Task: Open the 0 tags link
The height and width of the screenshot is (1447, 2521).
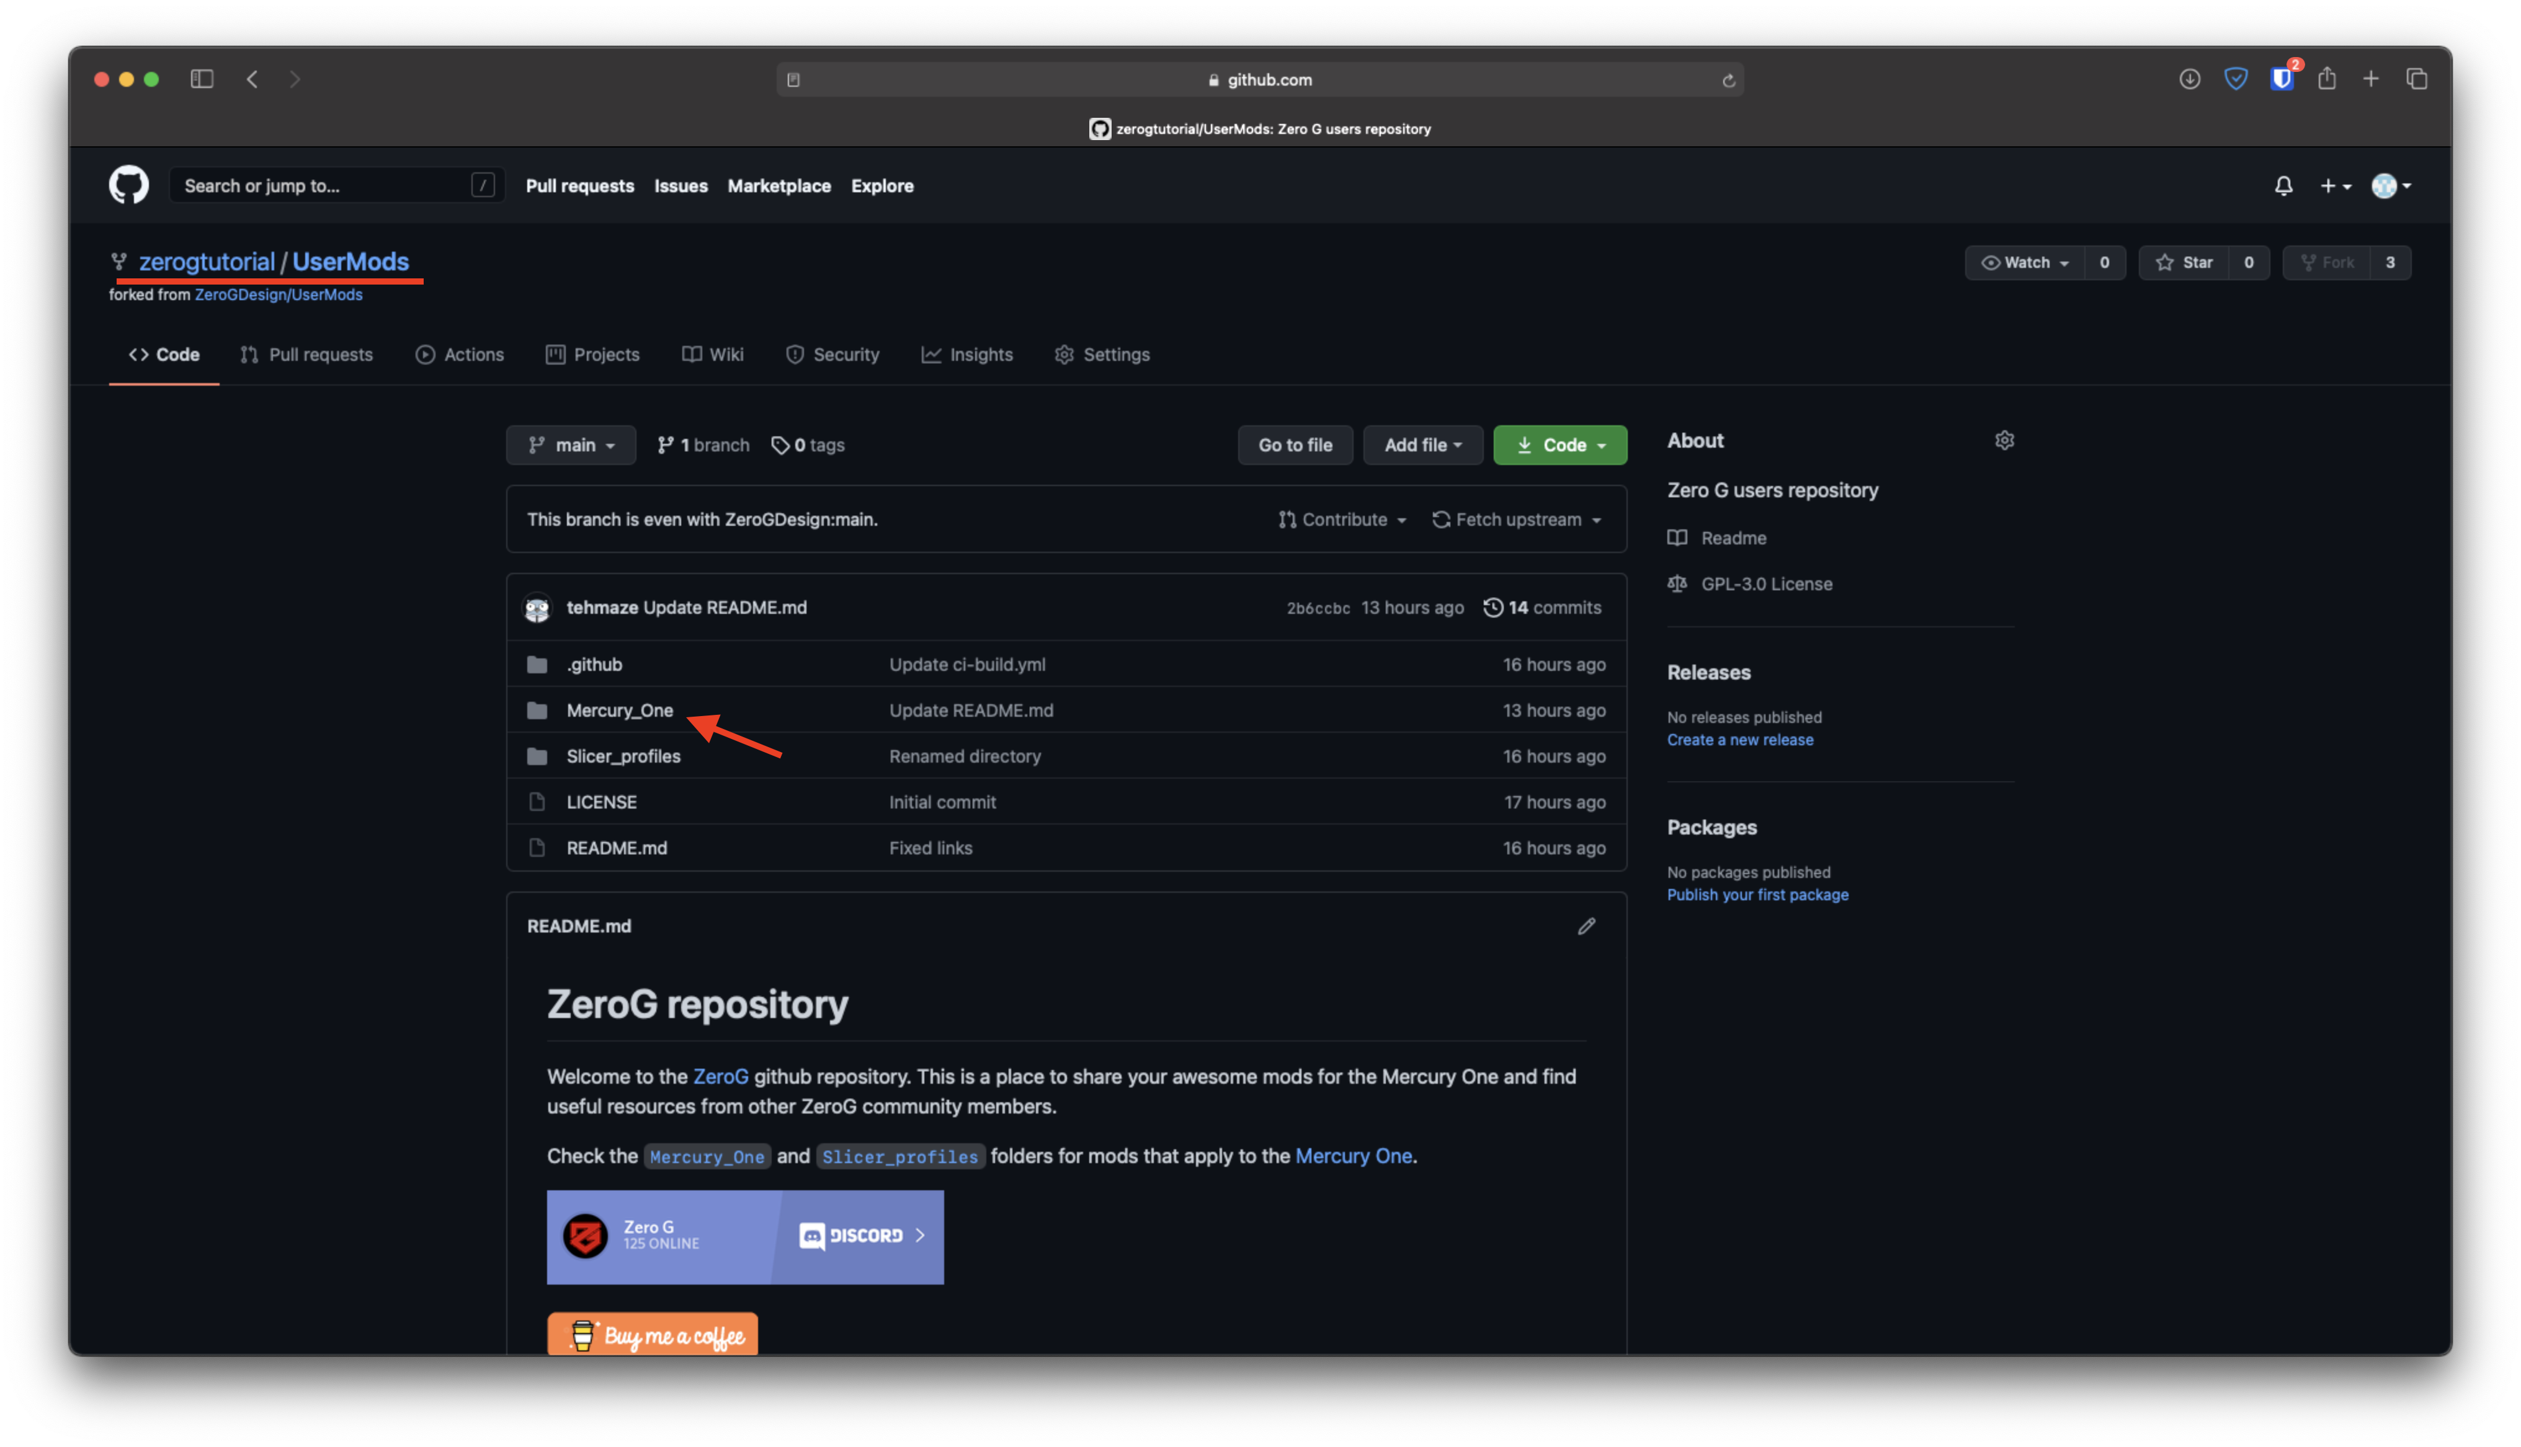Action: (808, 445)
